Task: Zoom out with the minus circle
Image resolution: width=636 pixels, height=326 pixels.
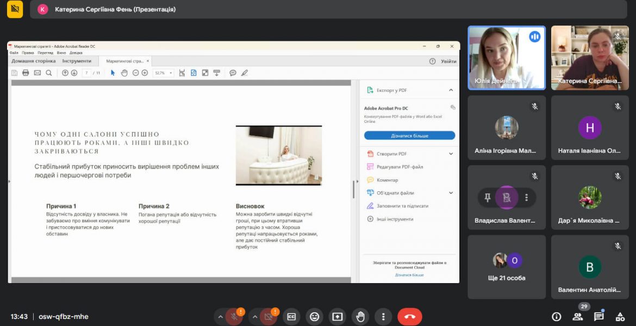Action: pyautogui.click(x=135, y=73)
